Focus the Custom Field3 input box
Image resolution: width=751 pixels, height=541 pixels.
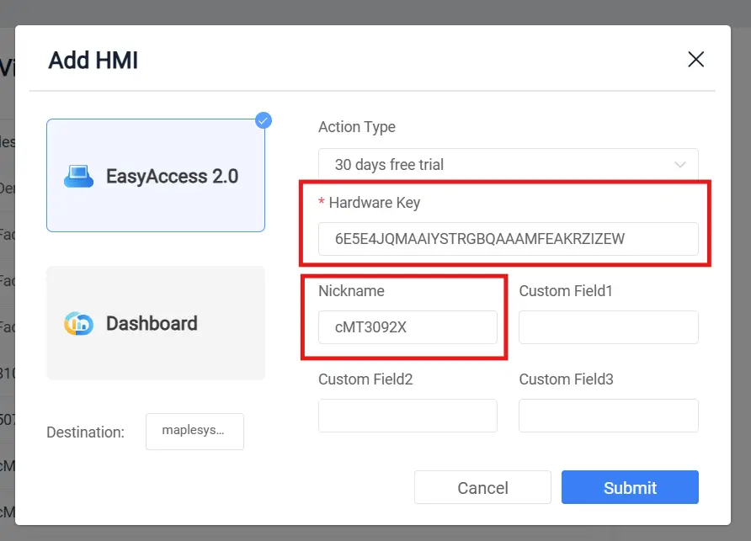608,416
